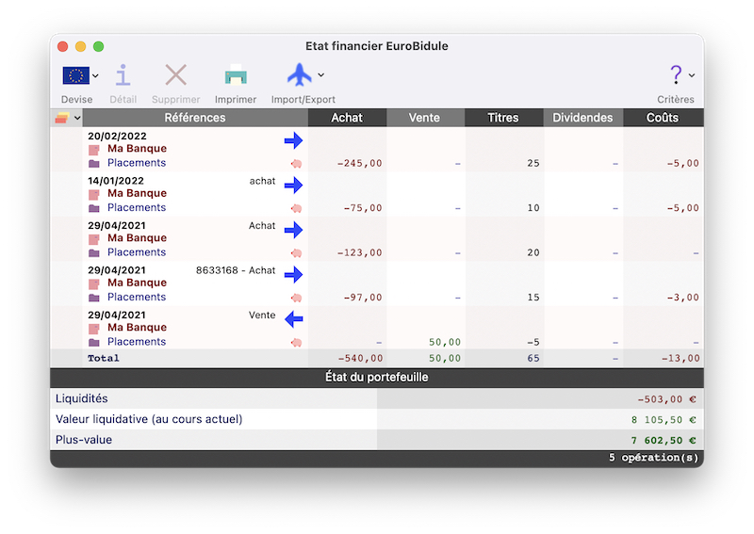Click the total purchases -540,00

click(360, 358)
